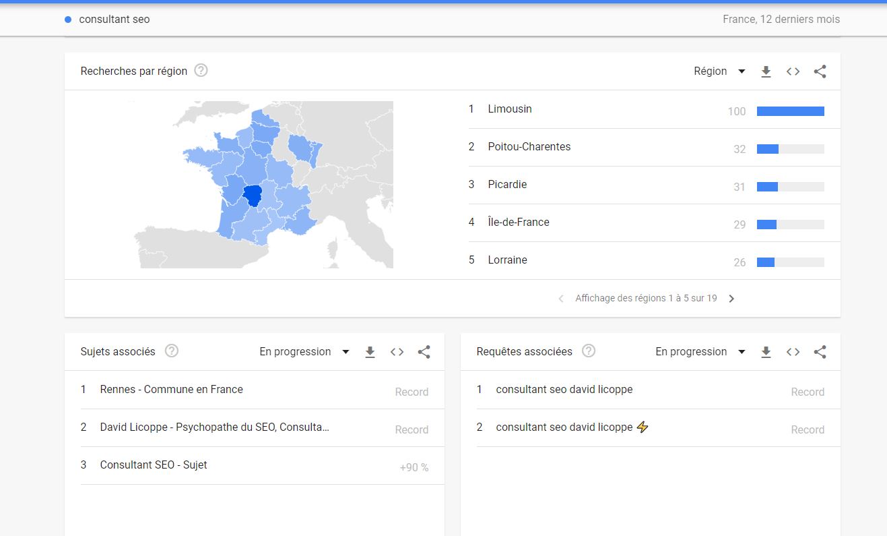Click the Recherches par région title
The height and width of the screenshot is (536, 887).
(x=134, y=71)
